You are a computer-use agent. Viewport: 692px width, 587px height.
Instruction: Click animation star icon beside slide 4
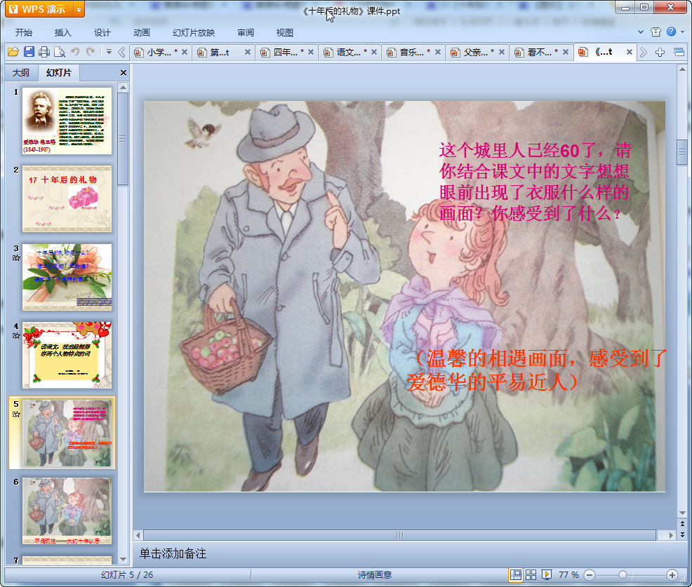16,336
